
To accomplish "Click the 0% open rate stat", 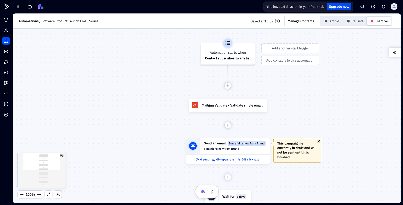I will tap(223, 160).
